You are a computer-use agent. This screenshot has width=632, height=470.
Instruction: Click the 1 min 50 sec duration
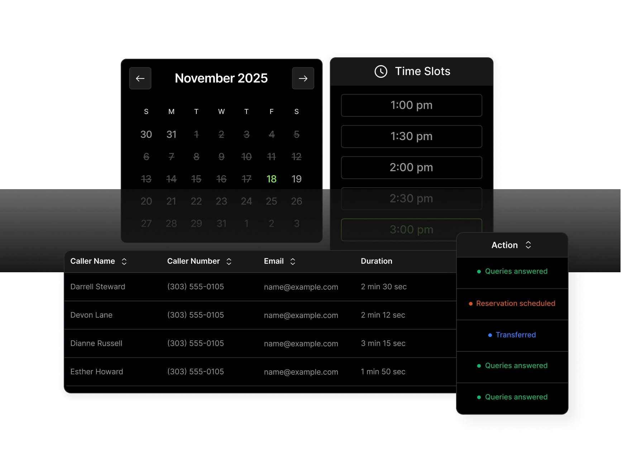383,371
